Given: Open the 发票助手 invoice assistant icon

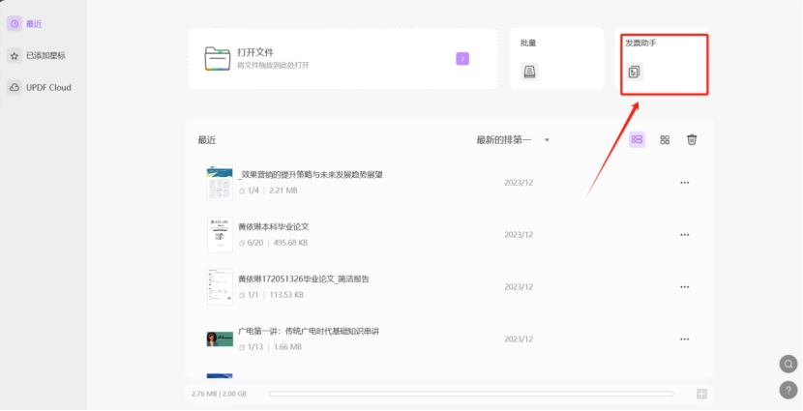Looking at the screenshot, I should 635,73.
